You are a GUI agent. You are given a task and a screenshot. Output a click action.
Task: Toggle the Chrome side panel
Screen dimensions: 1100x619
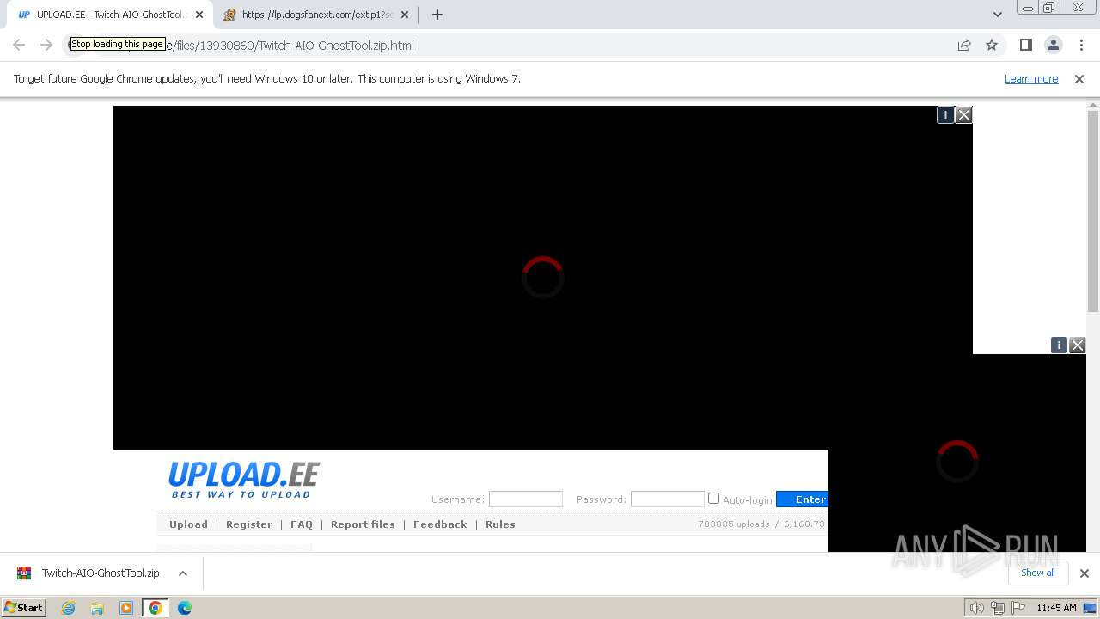coord(1026,46)
